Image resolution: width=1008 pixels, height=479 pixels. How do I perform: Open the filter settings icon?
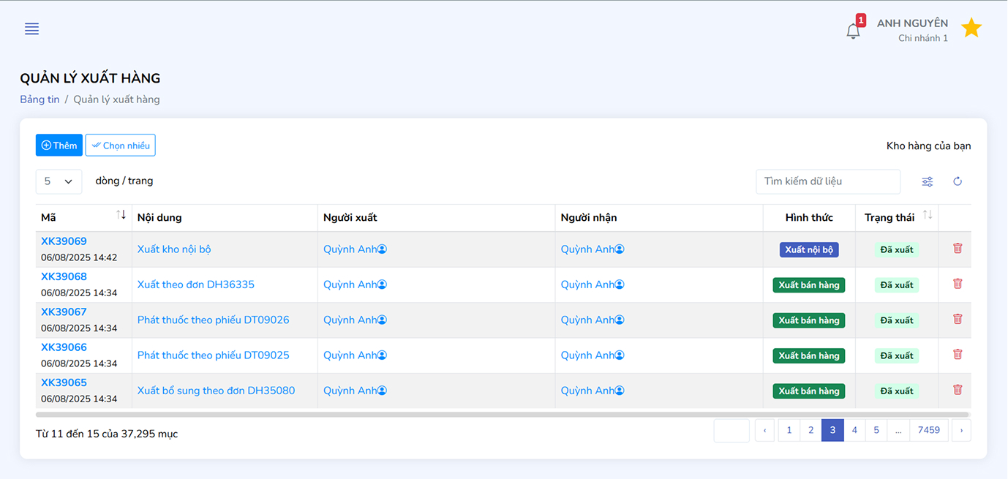point(927,181)
